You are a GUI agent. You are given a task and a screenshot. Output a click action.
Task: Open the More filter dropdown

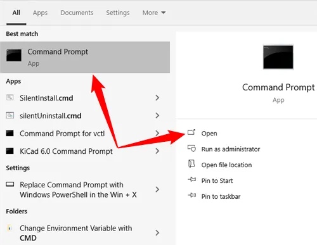point(154,13)
